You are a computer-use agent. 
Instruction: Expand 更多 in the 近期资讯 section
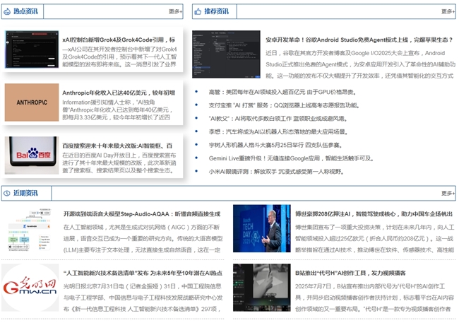coord(448,193)
